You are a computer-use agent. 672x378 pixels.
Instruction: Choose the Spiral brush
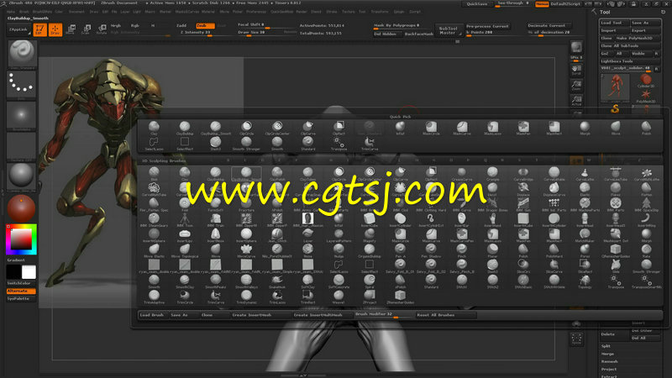click(x=370, y=281)
